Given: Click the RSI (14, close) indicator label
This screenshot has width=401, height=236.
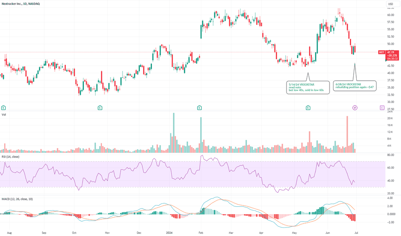Looking at the screenshot, I should click(10, 157).
